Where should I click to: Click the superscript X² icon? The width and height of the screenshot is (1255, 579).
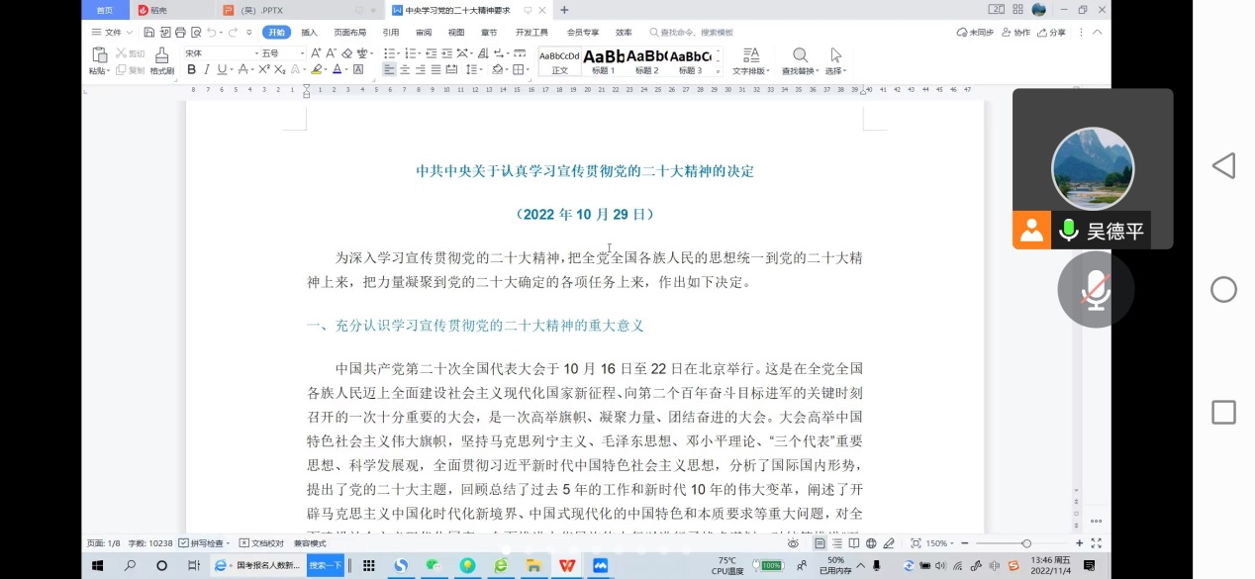click(264, 70)
